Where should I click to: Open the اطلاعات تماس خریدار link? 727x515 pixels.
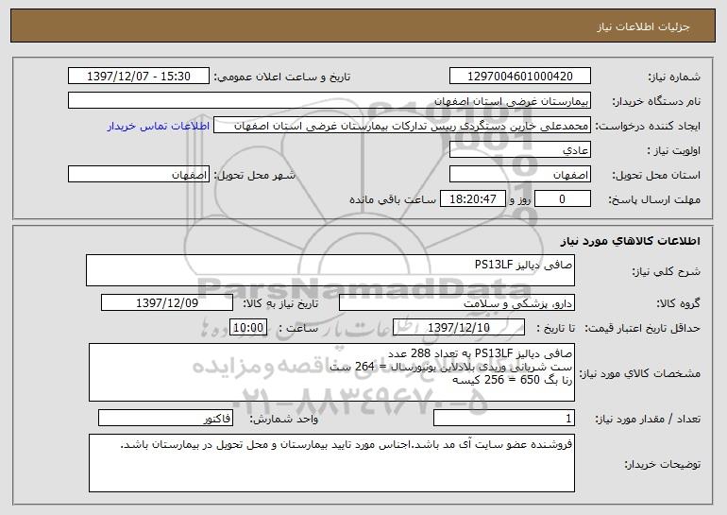tap(159, 127)
